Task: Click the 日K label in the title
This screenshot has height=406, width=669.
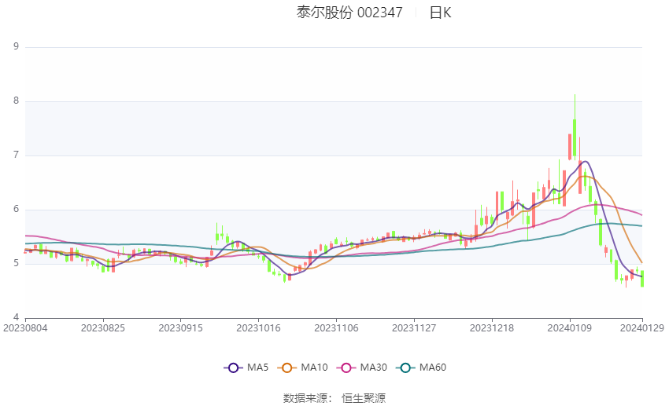Action: coord(440,13)
